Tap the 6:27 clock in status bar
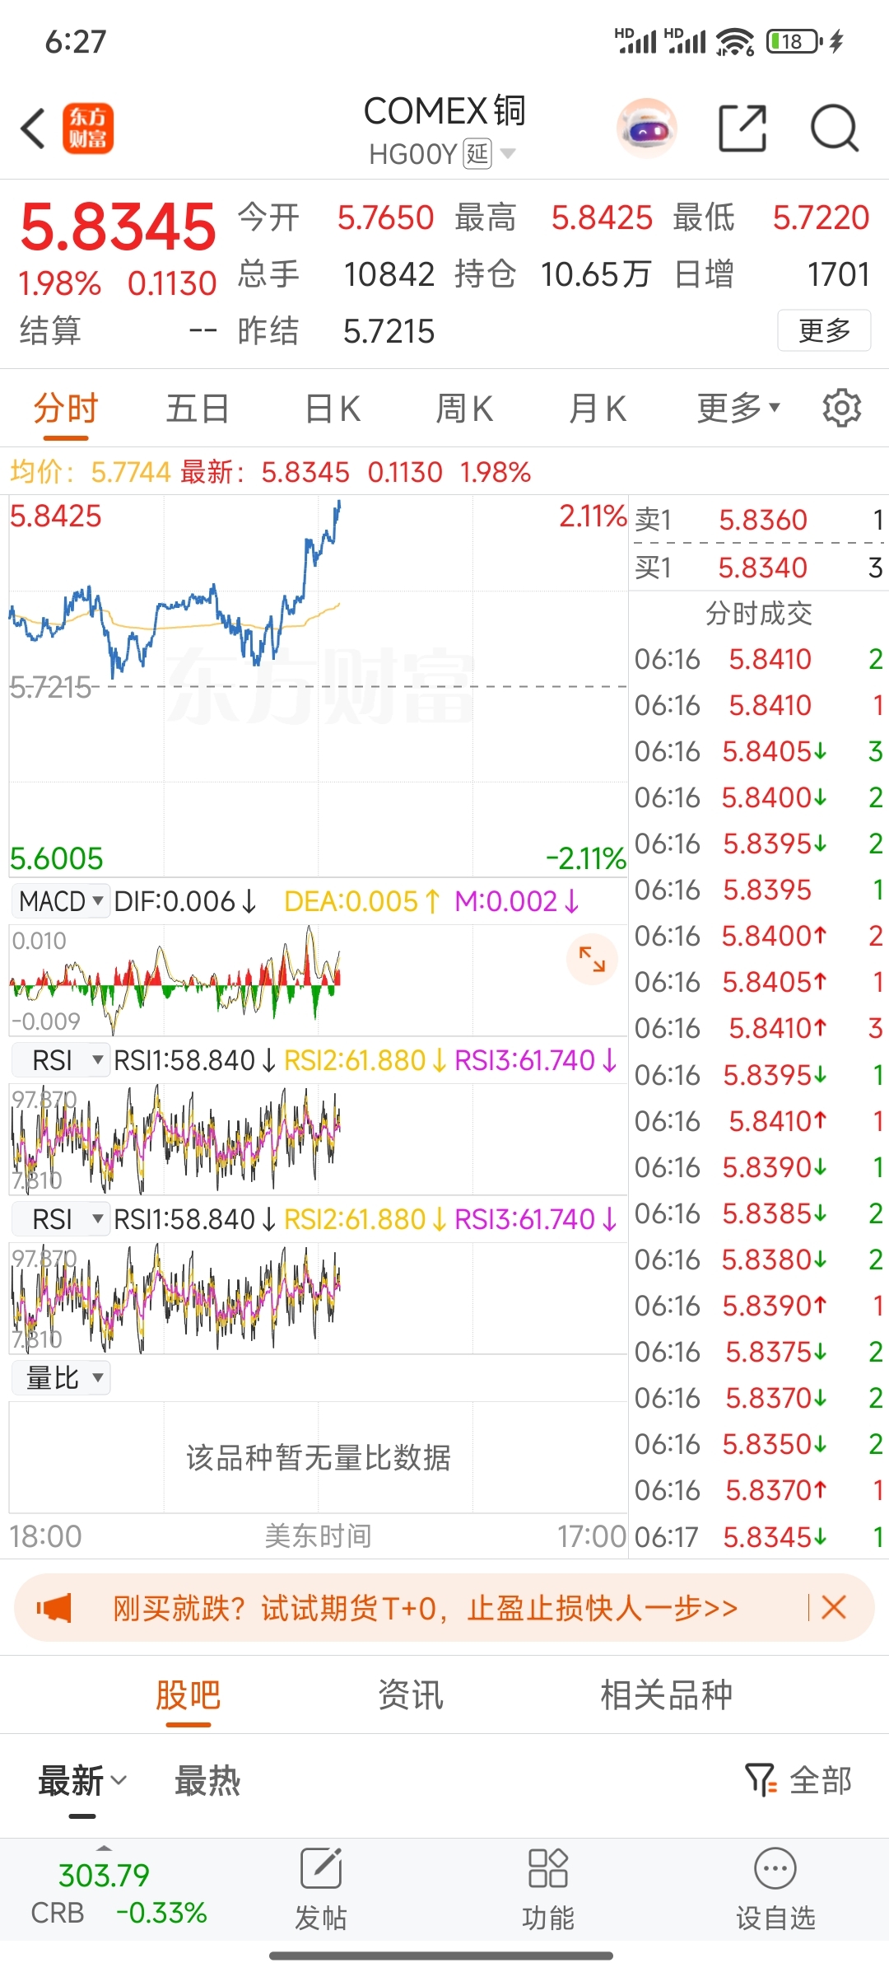The image size is (889, 1977). (76, 41)
